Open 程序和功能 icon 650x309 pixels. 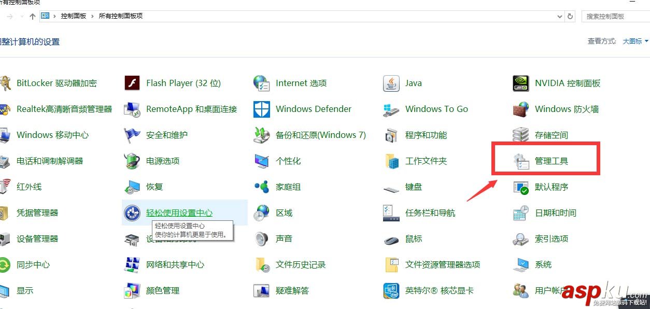pyautogui.click(x=391, y=135)
